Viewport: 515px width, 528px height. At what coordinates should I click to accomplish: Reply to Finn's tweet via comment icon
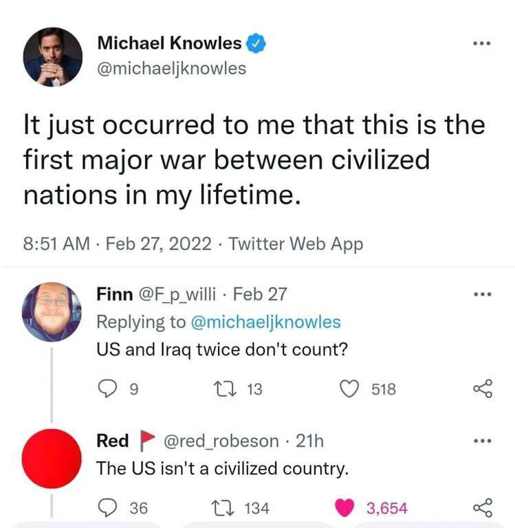click(x=107, y=388)
